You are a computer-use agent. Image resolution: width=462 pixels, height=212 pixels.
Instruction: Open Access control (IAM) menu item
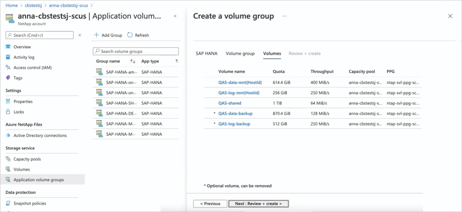pos(33,67)
